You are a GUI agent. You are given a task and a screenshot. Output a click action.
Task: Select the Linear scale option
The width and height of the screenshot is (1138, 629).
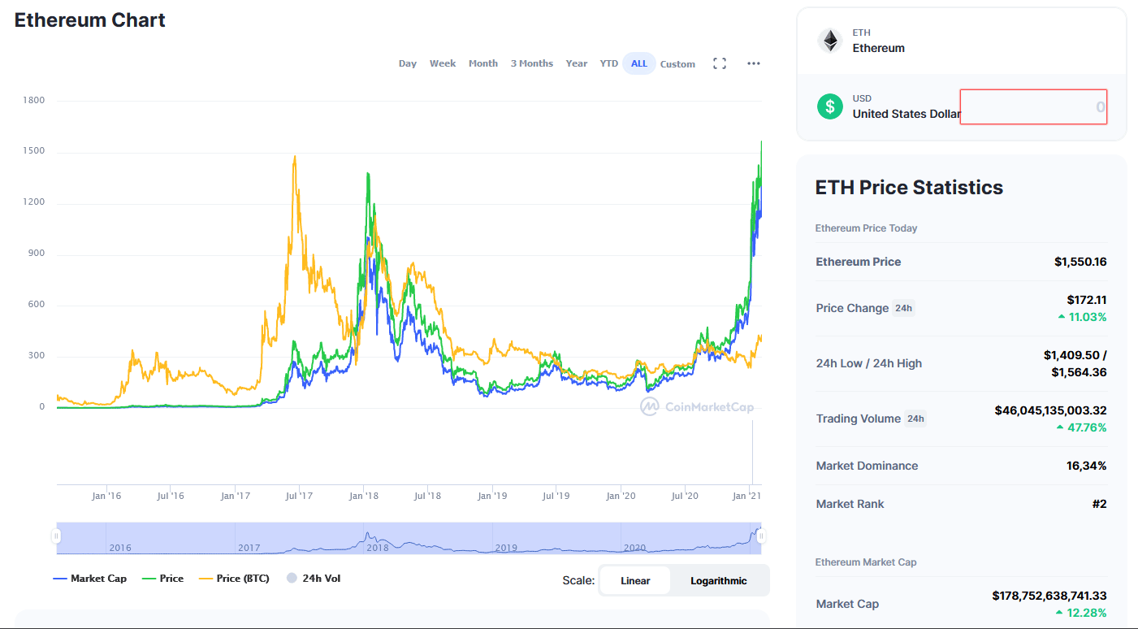click(x=635, y=581)
